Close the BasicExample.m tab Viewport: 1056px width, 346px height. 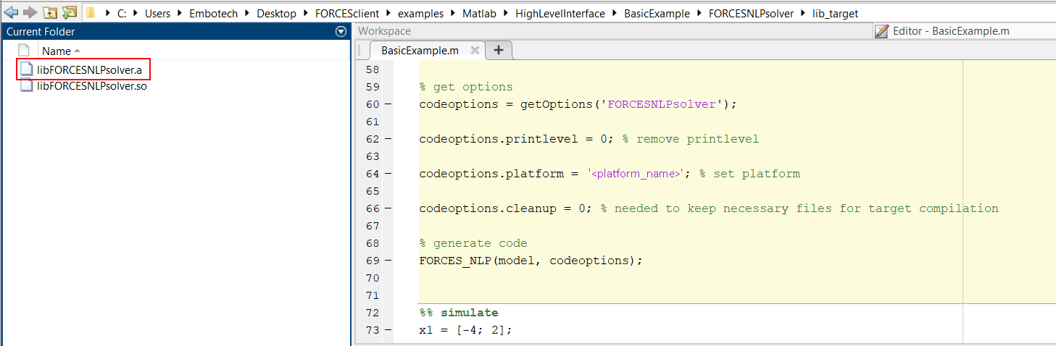point(475,51)
